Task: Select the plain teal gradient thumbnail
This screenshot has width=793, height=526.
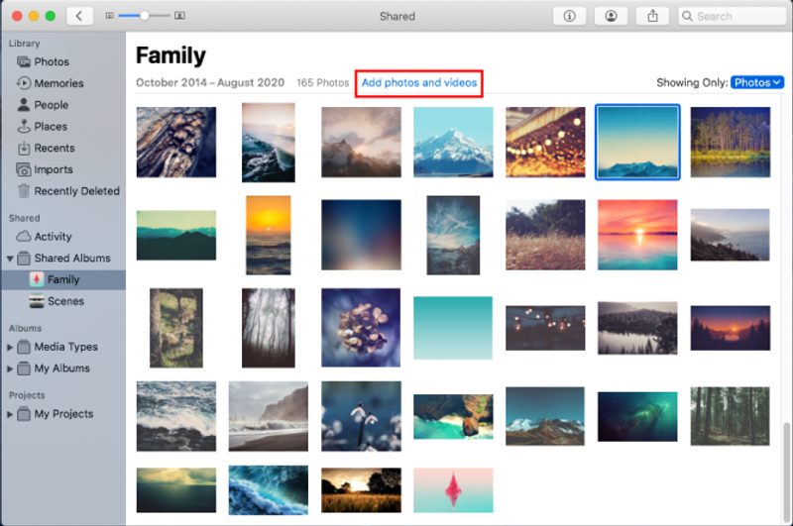Action: click(453, 328)
